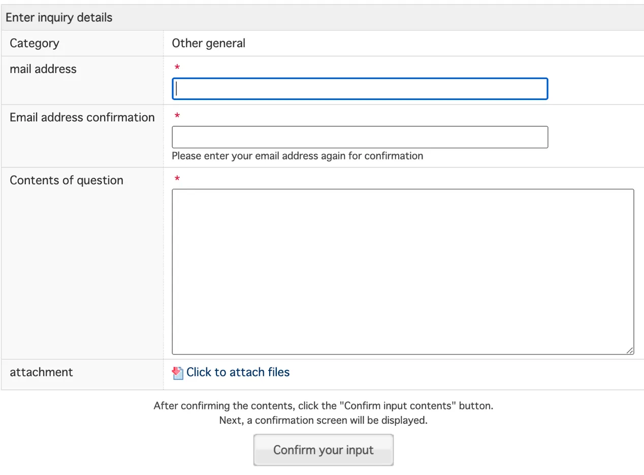This screenshot has width=644, height=475.
Task: Click inside the Contents of question textarea
Action: (403, 272)
